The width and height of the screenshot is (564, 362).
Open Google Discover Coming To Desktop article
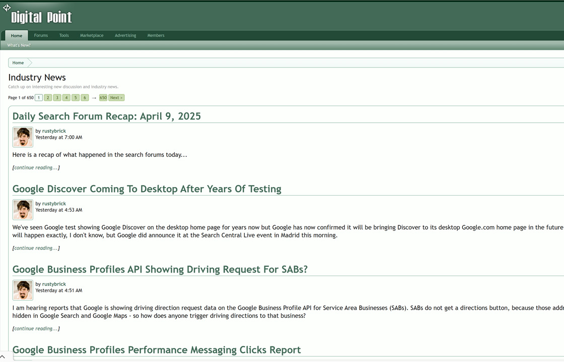pos(147,189)
